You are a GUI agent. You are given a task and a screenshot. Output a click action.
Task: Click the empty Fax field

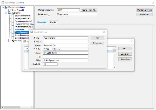(66, 57)
